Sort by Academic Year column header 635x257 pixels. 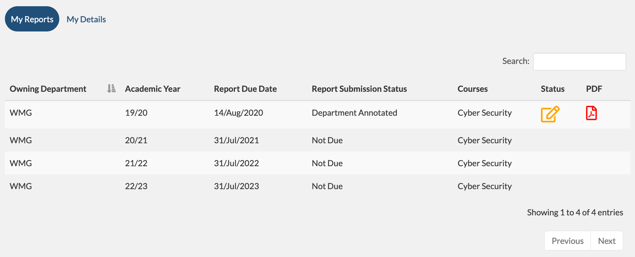point(153,89)
